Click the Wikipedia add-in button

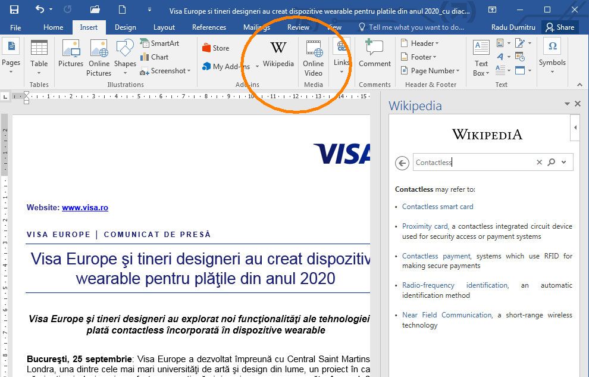(278, 54)
